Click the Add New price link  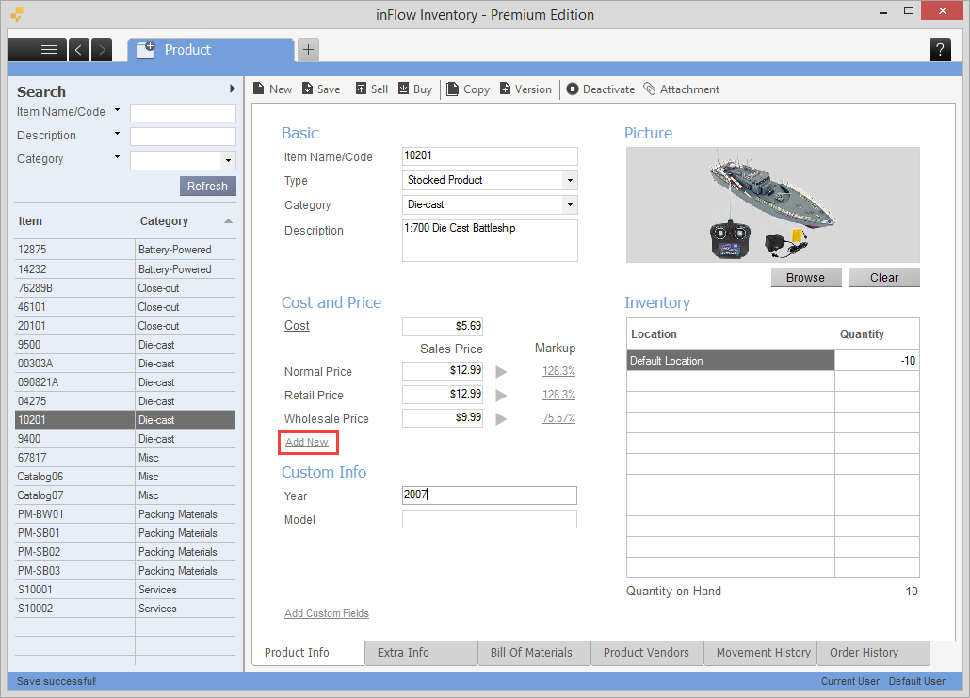(307, 442)
